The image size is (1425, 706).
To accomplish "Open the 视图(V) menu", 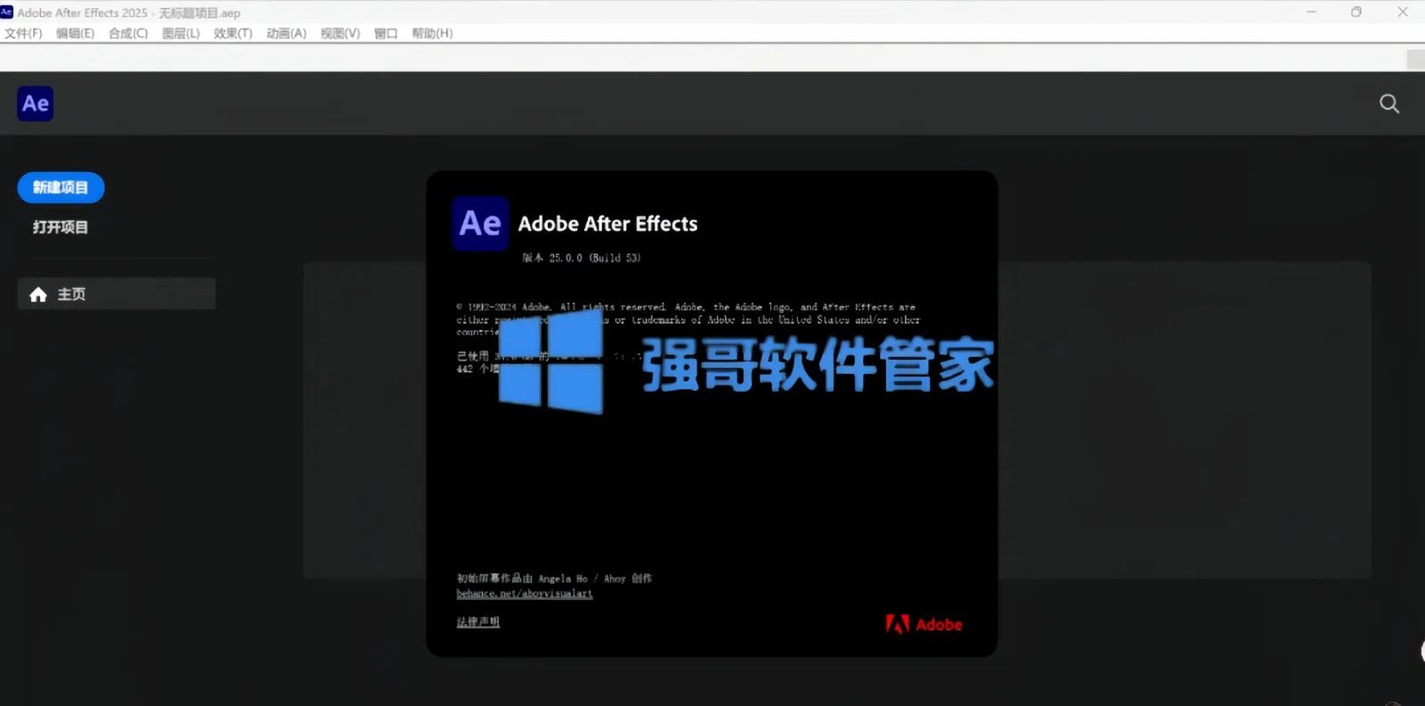I will (340, 34).
